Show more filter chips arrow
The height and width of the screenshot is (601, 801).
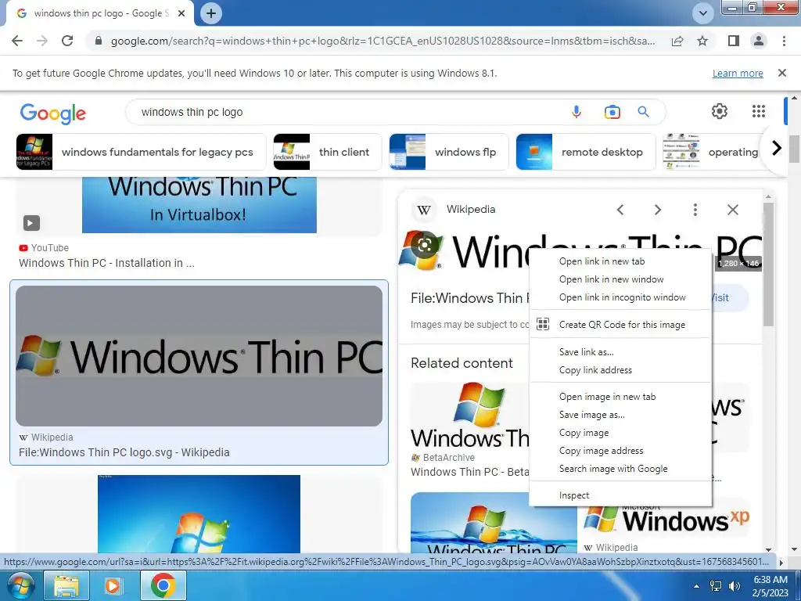coord(777,148)
